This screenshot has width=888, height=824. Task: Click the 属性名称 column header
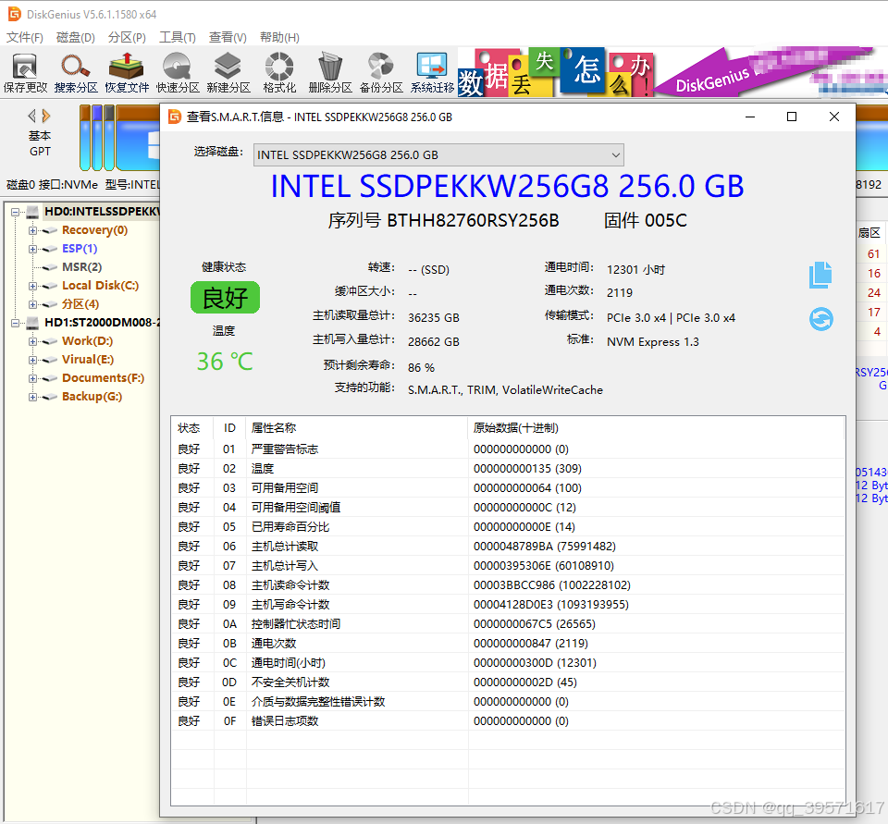357,428
